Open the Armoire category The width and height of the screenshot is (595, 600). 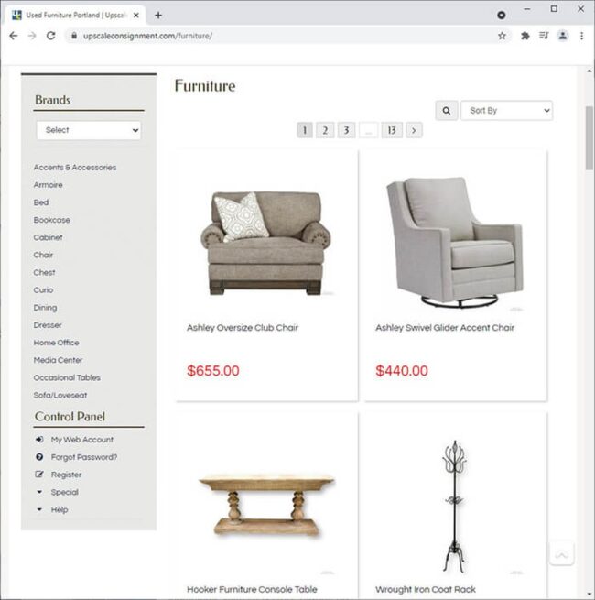(x=49, y=185)
